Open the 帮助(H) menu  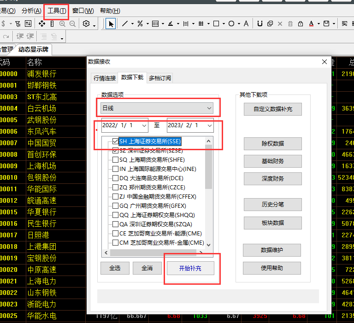tap(110, 11)
